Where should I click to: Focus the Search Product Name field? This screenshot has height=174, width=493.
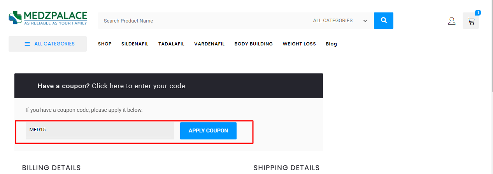(202, 21)
